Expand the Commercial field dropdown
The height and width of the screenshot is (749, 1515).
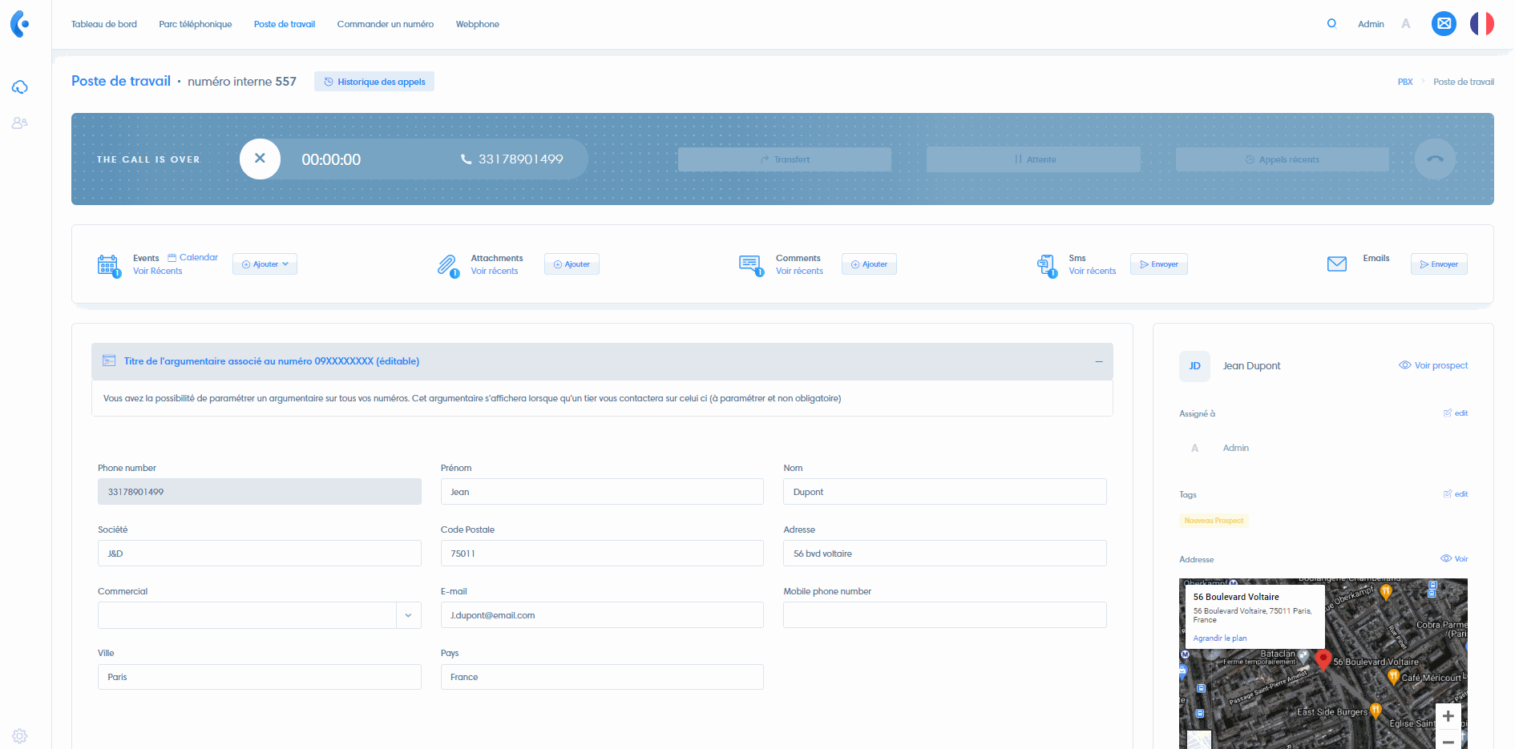point(409,615)
